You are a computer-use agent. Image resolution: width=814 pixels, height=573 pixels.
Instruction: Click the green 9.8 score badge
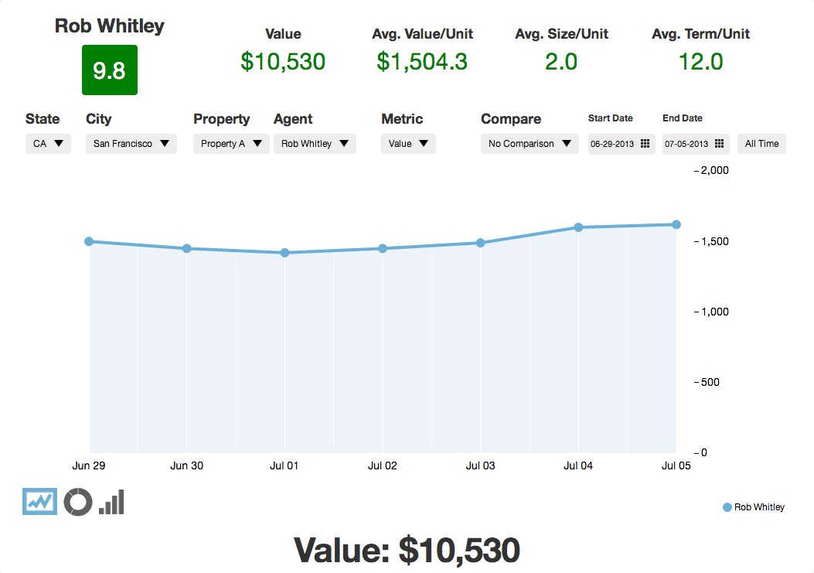(110, 70)
